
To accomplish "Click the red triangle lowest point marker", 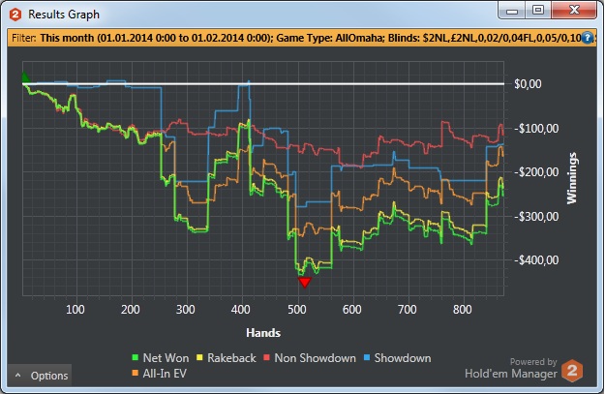I will point(305,283).
